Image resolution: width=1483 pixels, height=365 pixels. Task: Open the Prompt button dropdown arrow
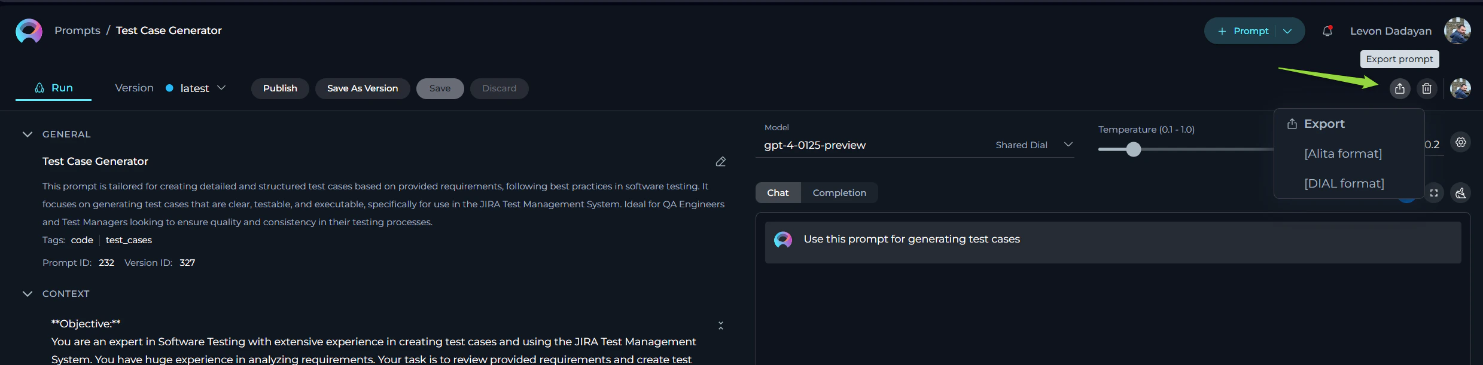point(1287,31)
